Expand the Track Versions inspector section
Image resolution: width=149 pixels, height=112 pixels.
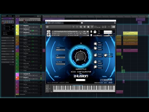tap(7, 38)
